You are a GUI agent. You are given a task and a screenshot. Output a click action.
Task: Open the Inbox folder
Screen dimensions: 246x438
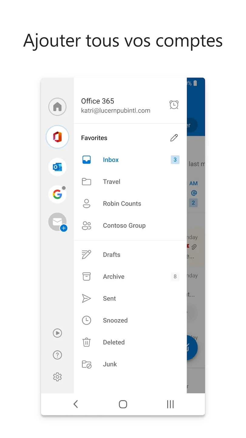click(111, 160)
